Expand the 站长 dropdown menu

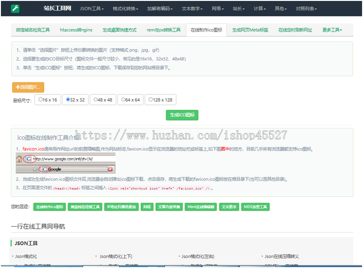[x=238, y=9]
